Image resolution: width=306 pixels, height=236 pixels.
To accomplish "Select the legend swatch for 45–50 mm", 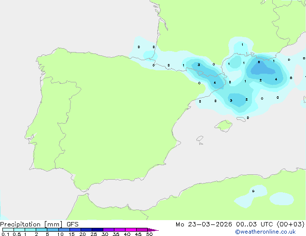I will (x=142, y=230).
